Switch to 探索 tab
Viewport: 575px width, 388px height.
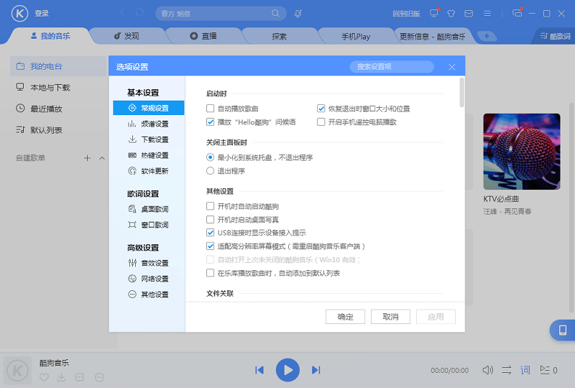coord(279,37)
